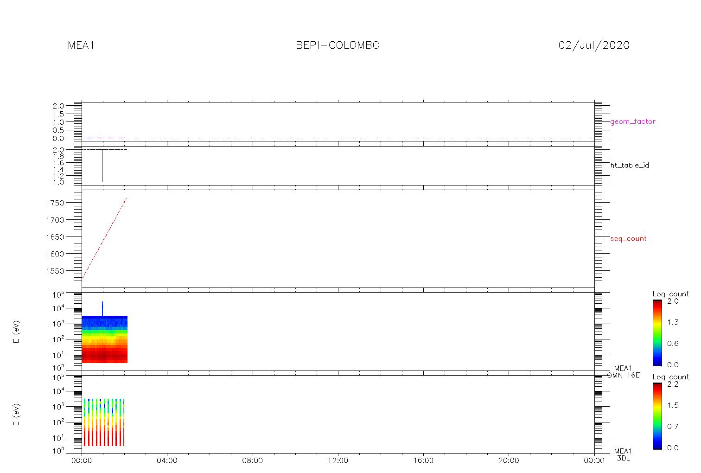Click the upper Log count color bar
This screenshot has height=473, width=701.
pyautogui.click(x=657, y=333)
